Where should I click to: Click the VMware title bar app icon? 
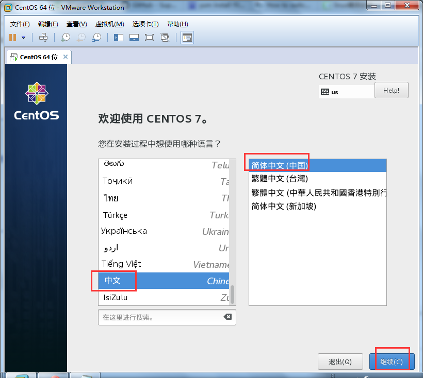tap(8, 8)
